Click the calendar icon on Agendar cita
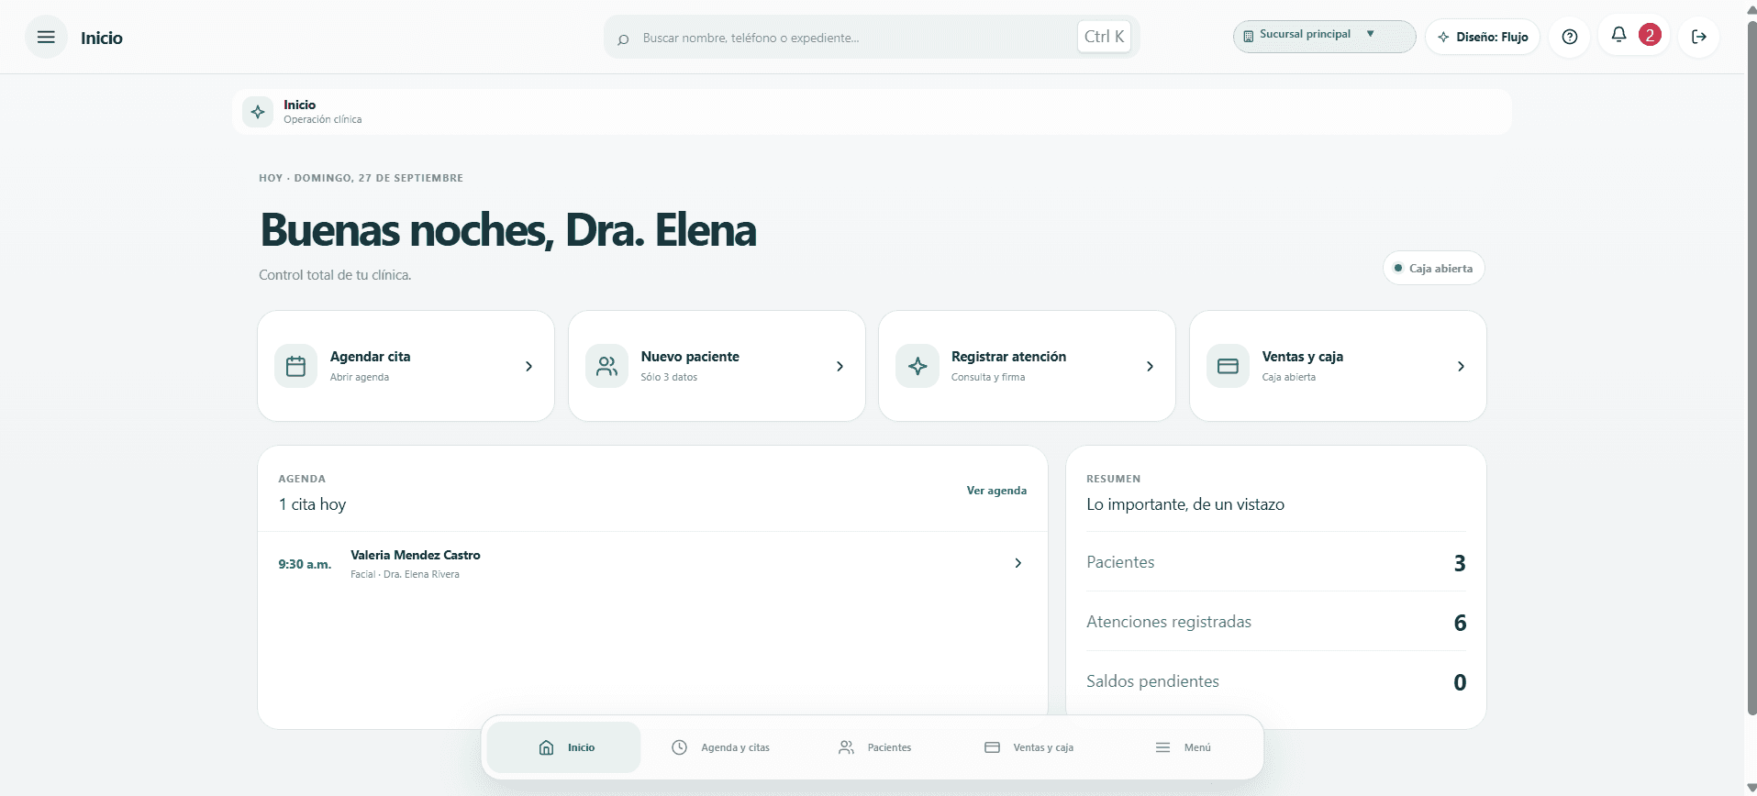 [295, 366]
